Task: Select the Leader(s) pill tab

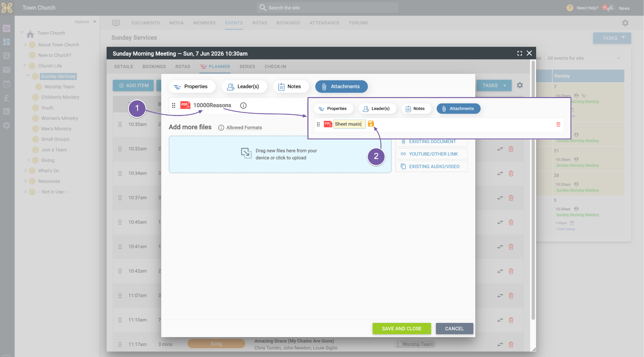Action: coord(244,86)
